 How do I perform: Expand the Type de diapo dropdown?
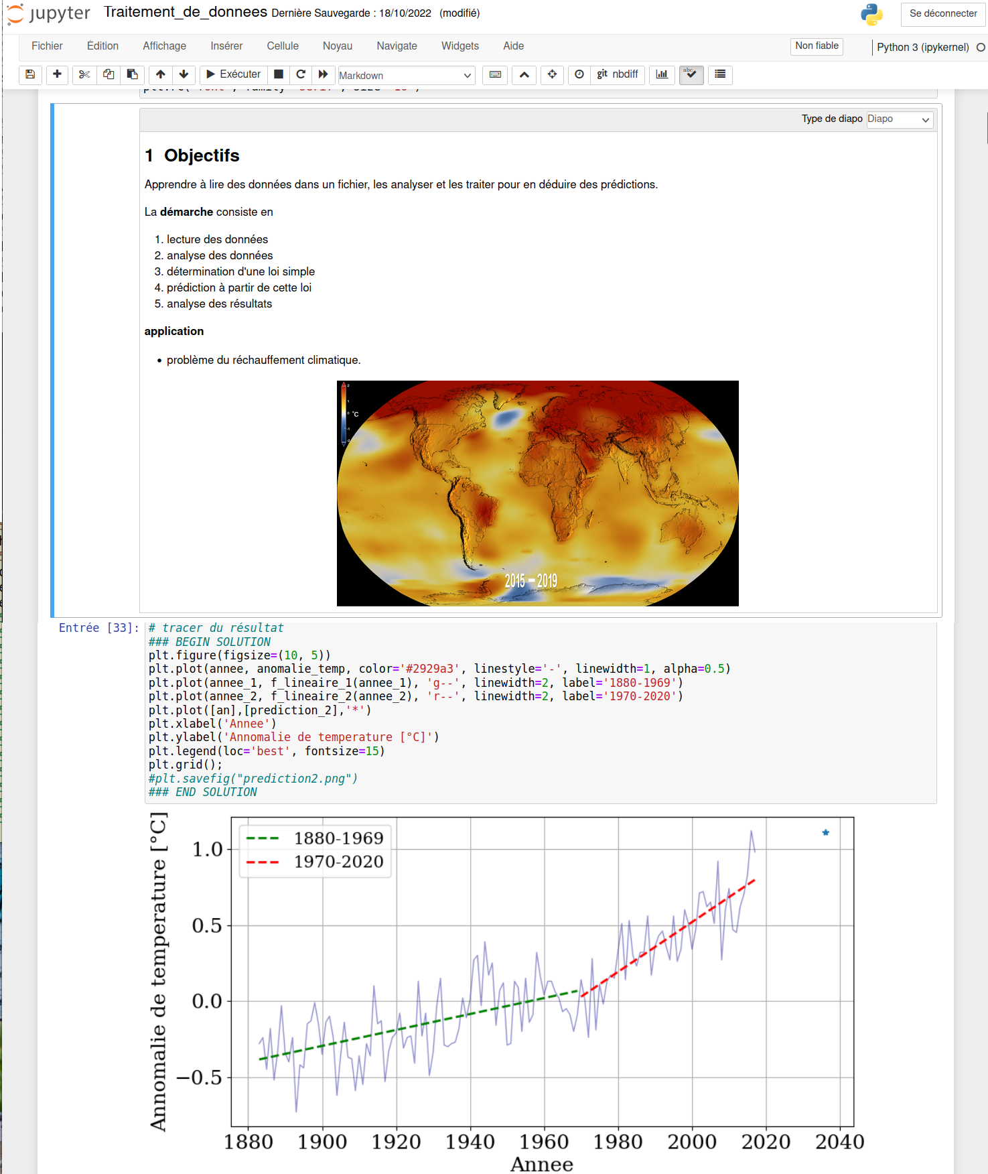coord(898,119)
